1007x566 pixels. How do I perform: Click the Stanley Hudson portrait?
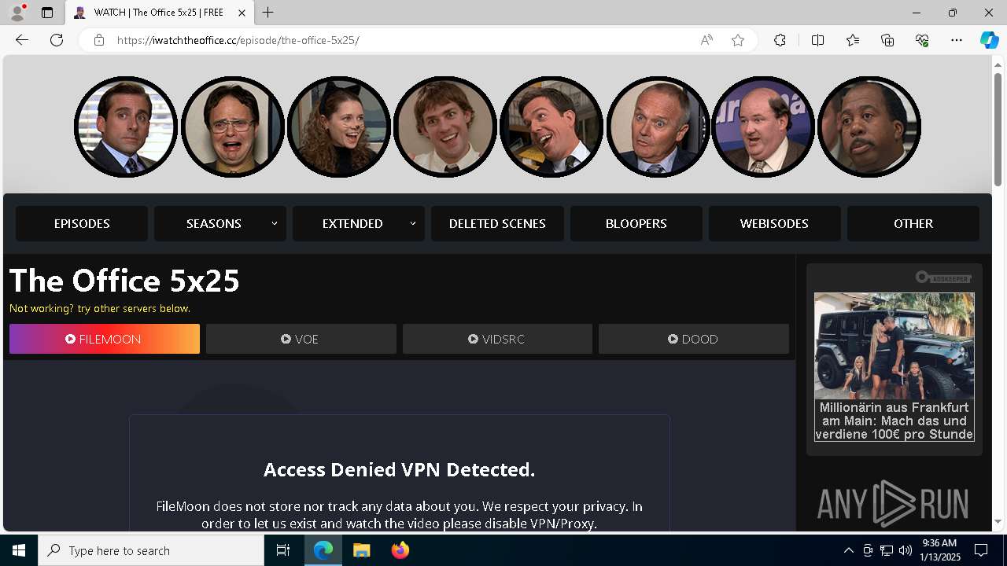tap(869, 127)
